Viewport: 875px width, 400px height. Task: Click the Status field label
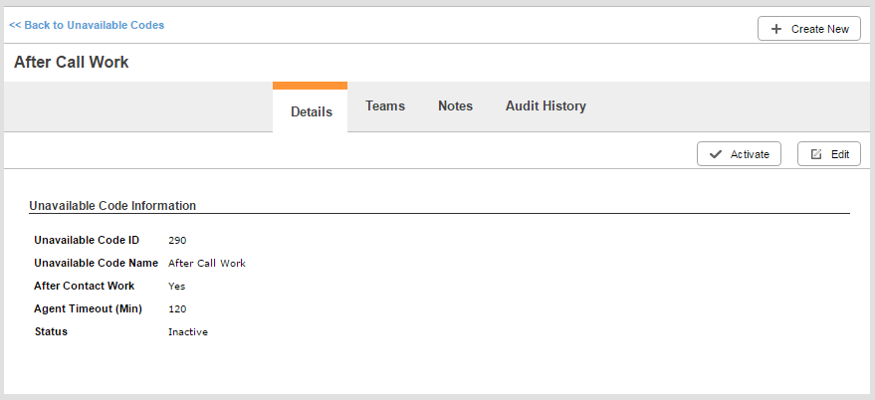(x=51, y=331)
